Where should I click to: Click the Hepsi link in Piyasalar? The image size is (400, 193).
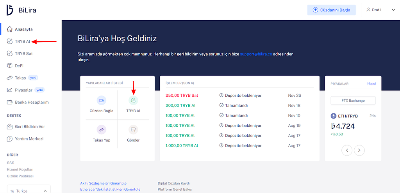(x=371, y=83)
